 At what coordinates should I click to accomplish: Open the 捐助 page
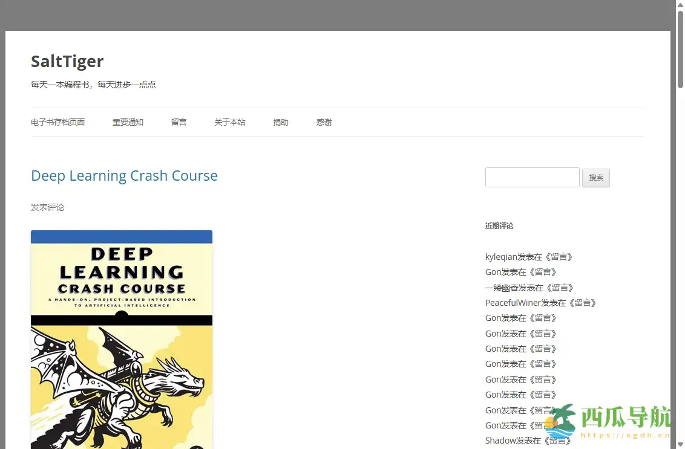coord(280,122)
